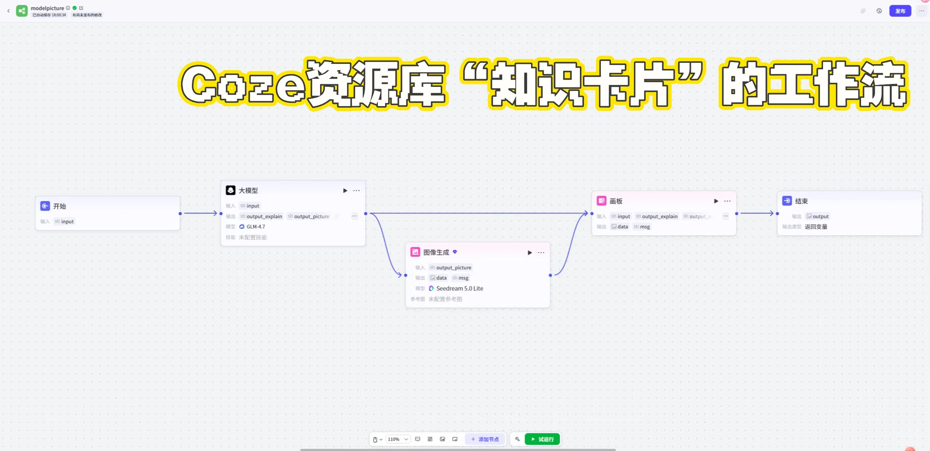
Task: Select the 大模型 node title
Action: click(x=248, y=190)
